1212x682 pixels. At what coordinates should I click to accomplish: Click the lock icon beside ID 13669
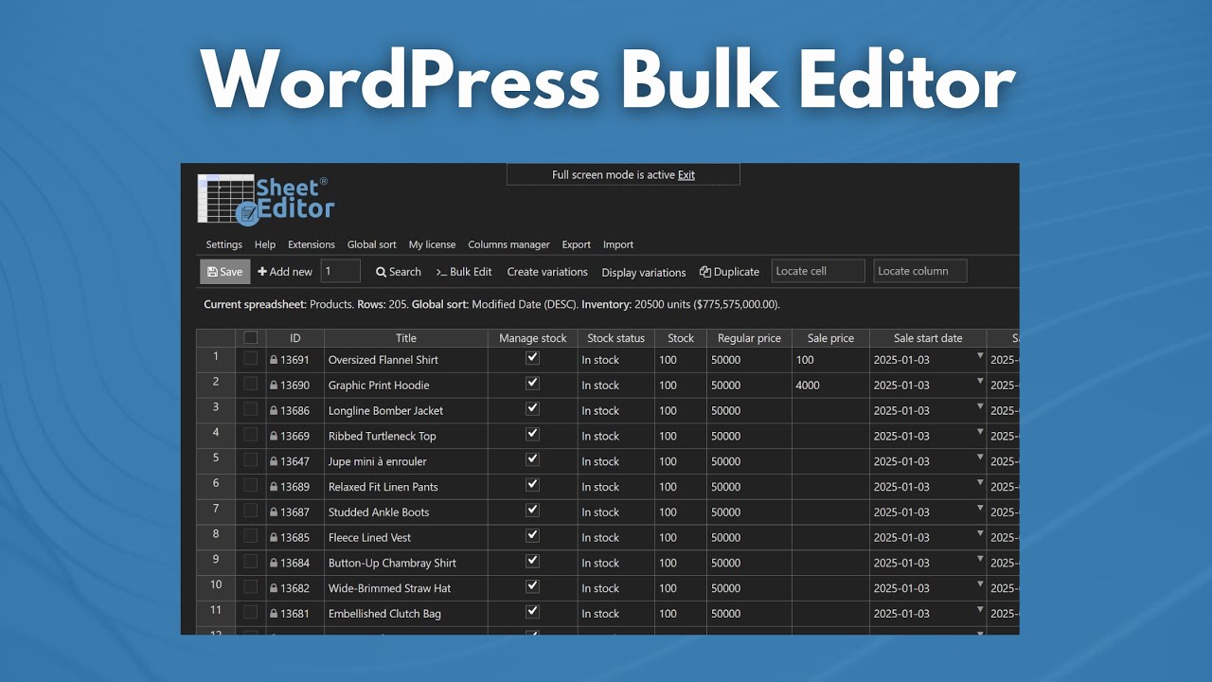[x=274, y=437]
